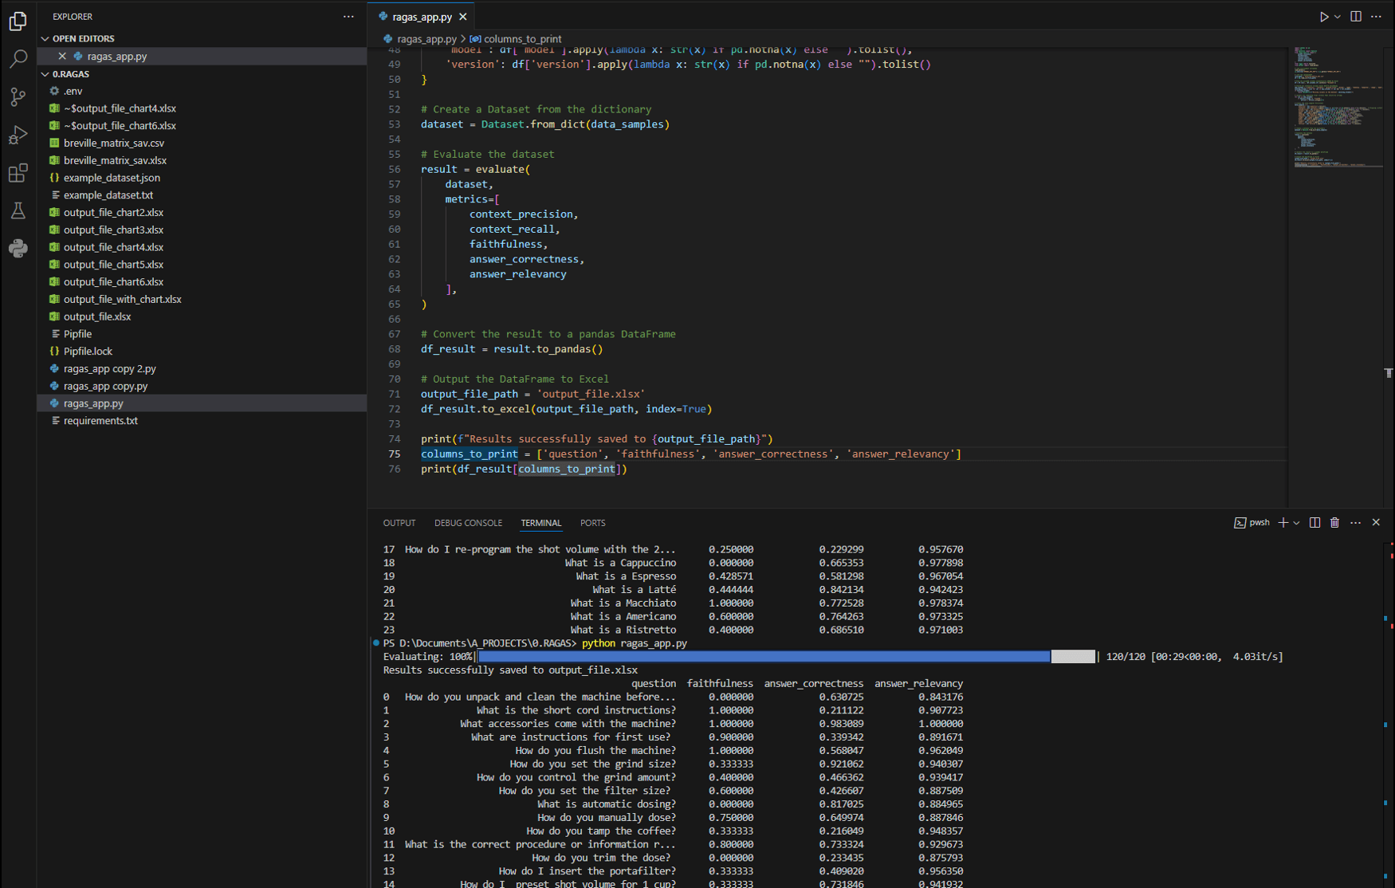
Task: Open the Search view in activity bar
Action: (18, 58)
